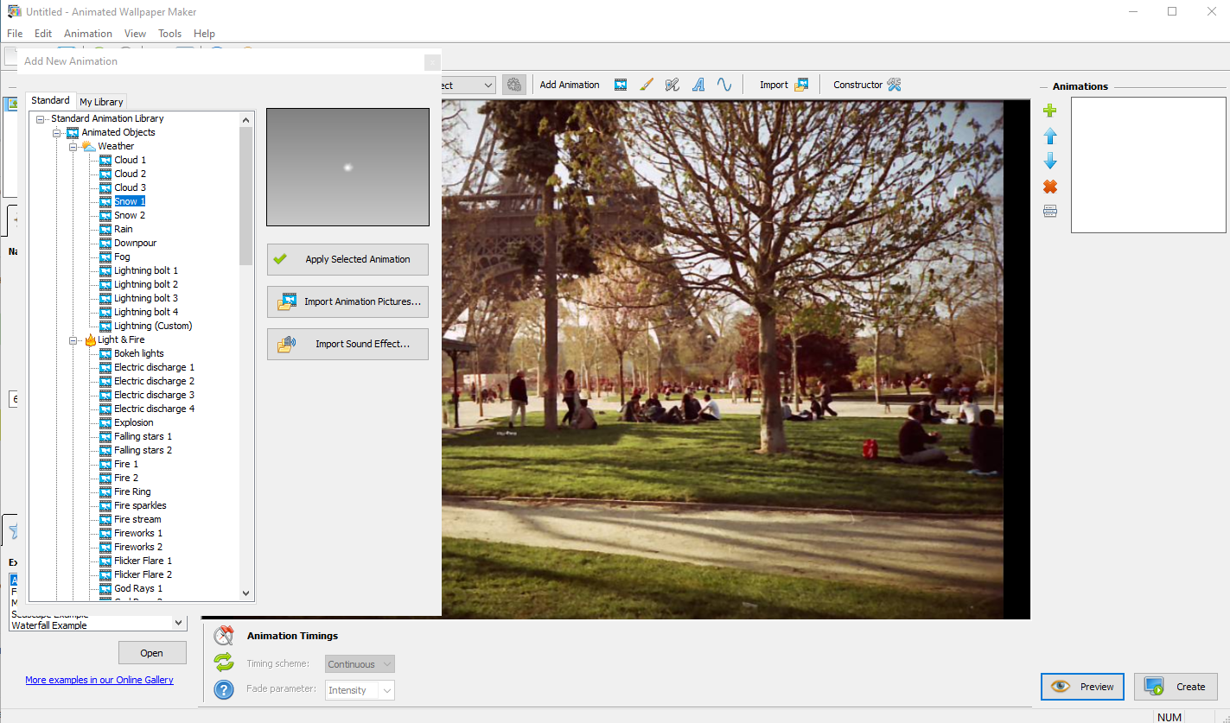Viewport: 1230px width, 723px height.
Task: Delete the animation with the orange X icon
Action: tap(1050, 187)
